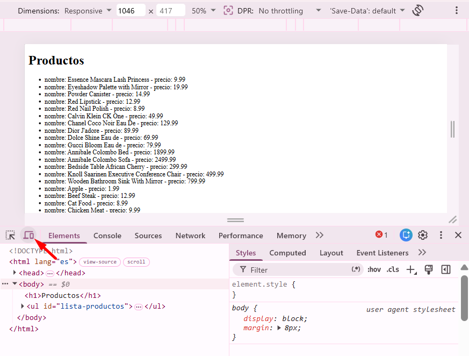
Task: Switch to the Memory tab
Action: [x=291, y=236]
